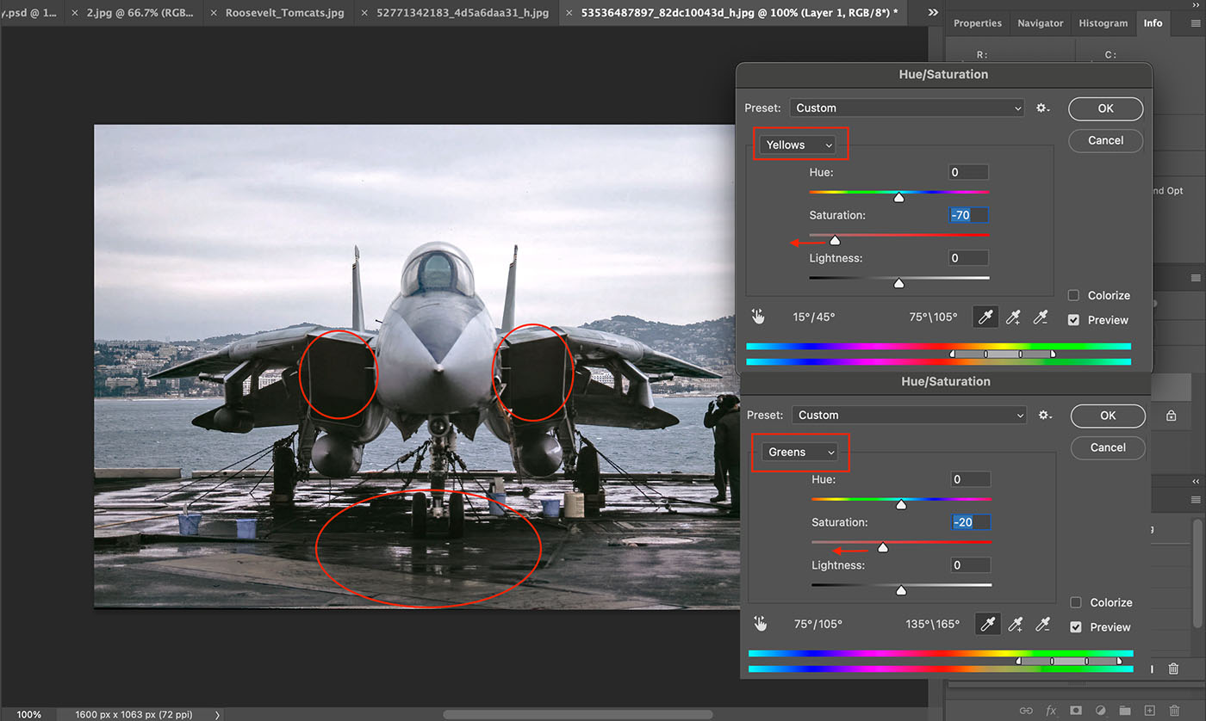1206x721 pixels.
Task: Select Subtract from Sample eyedropper in Yellows dialog
Action: [1041, 317]
